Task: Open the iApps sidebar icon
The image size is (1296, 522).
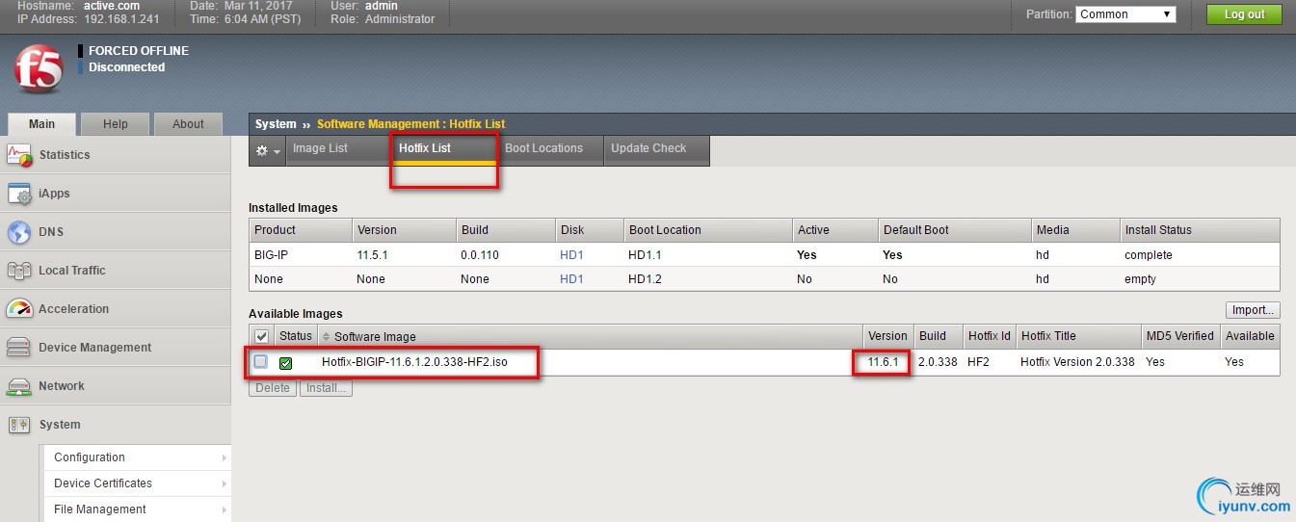Action: 19,194
